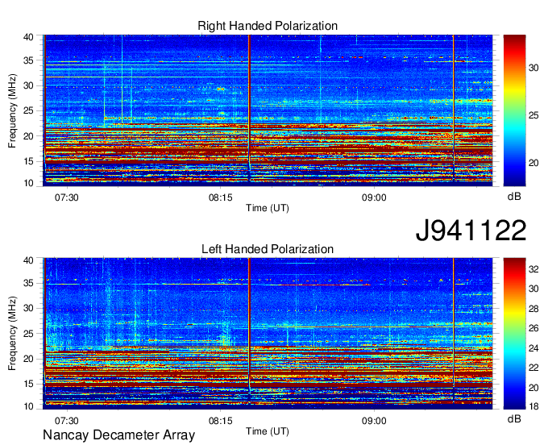Image resolution: width=548 pixels, height=445 pixels.
Task: Click the 15 MHz tick on top plot
Action: coord(29,161)
